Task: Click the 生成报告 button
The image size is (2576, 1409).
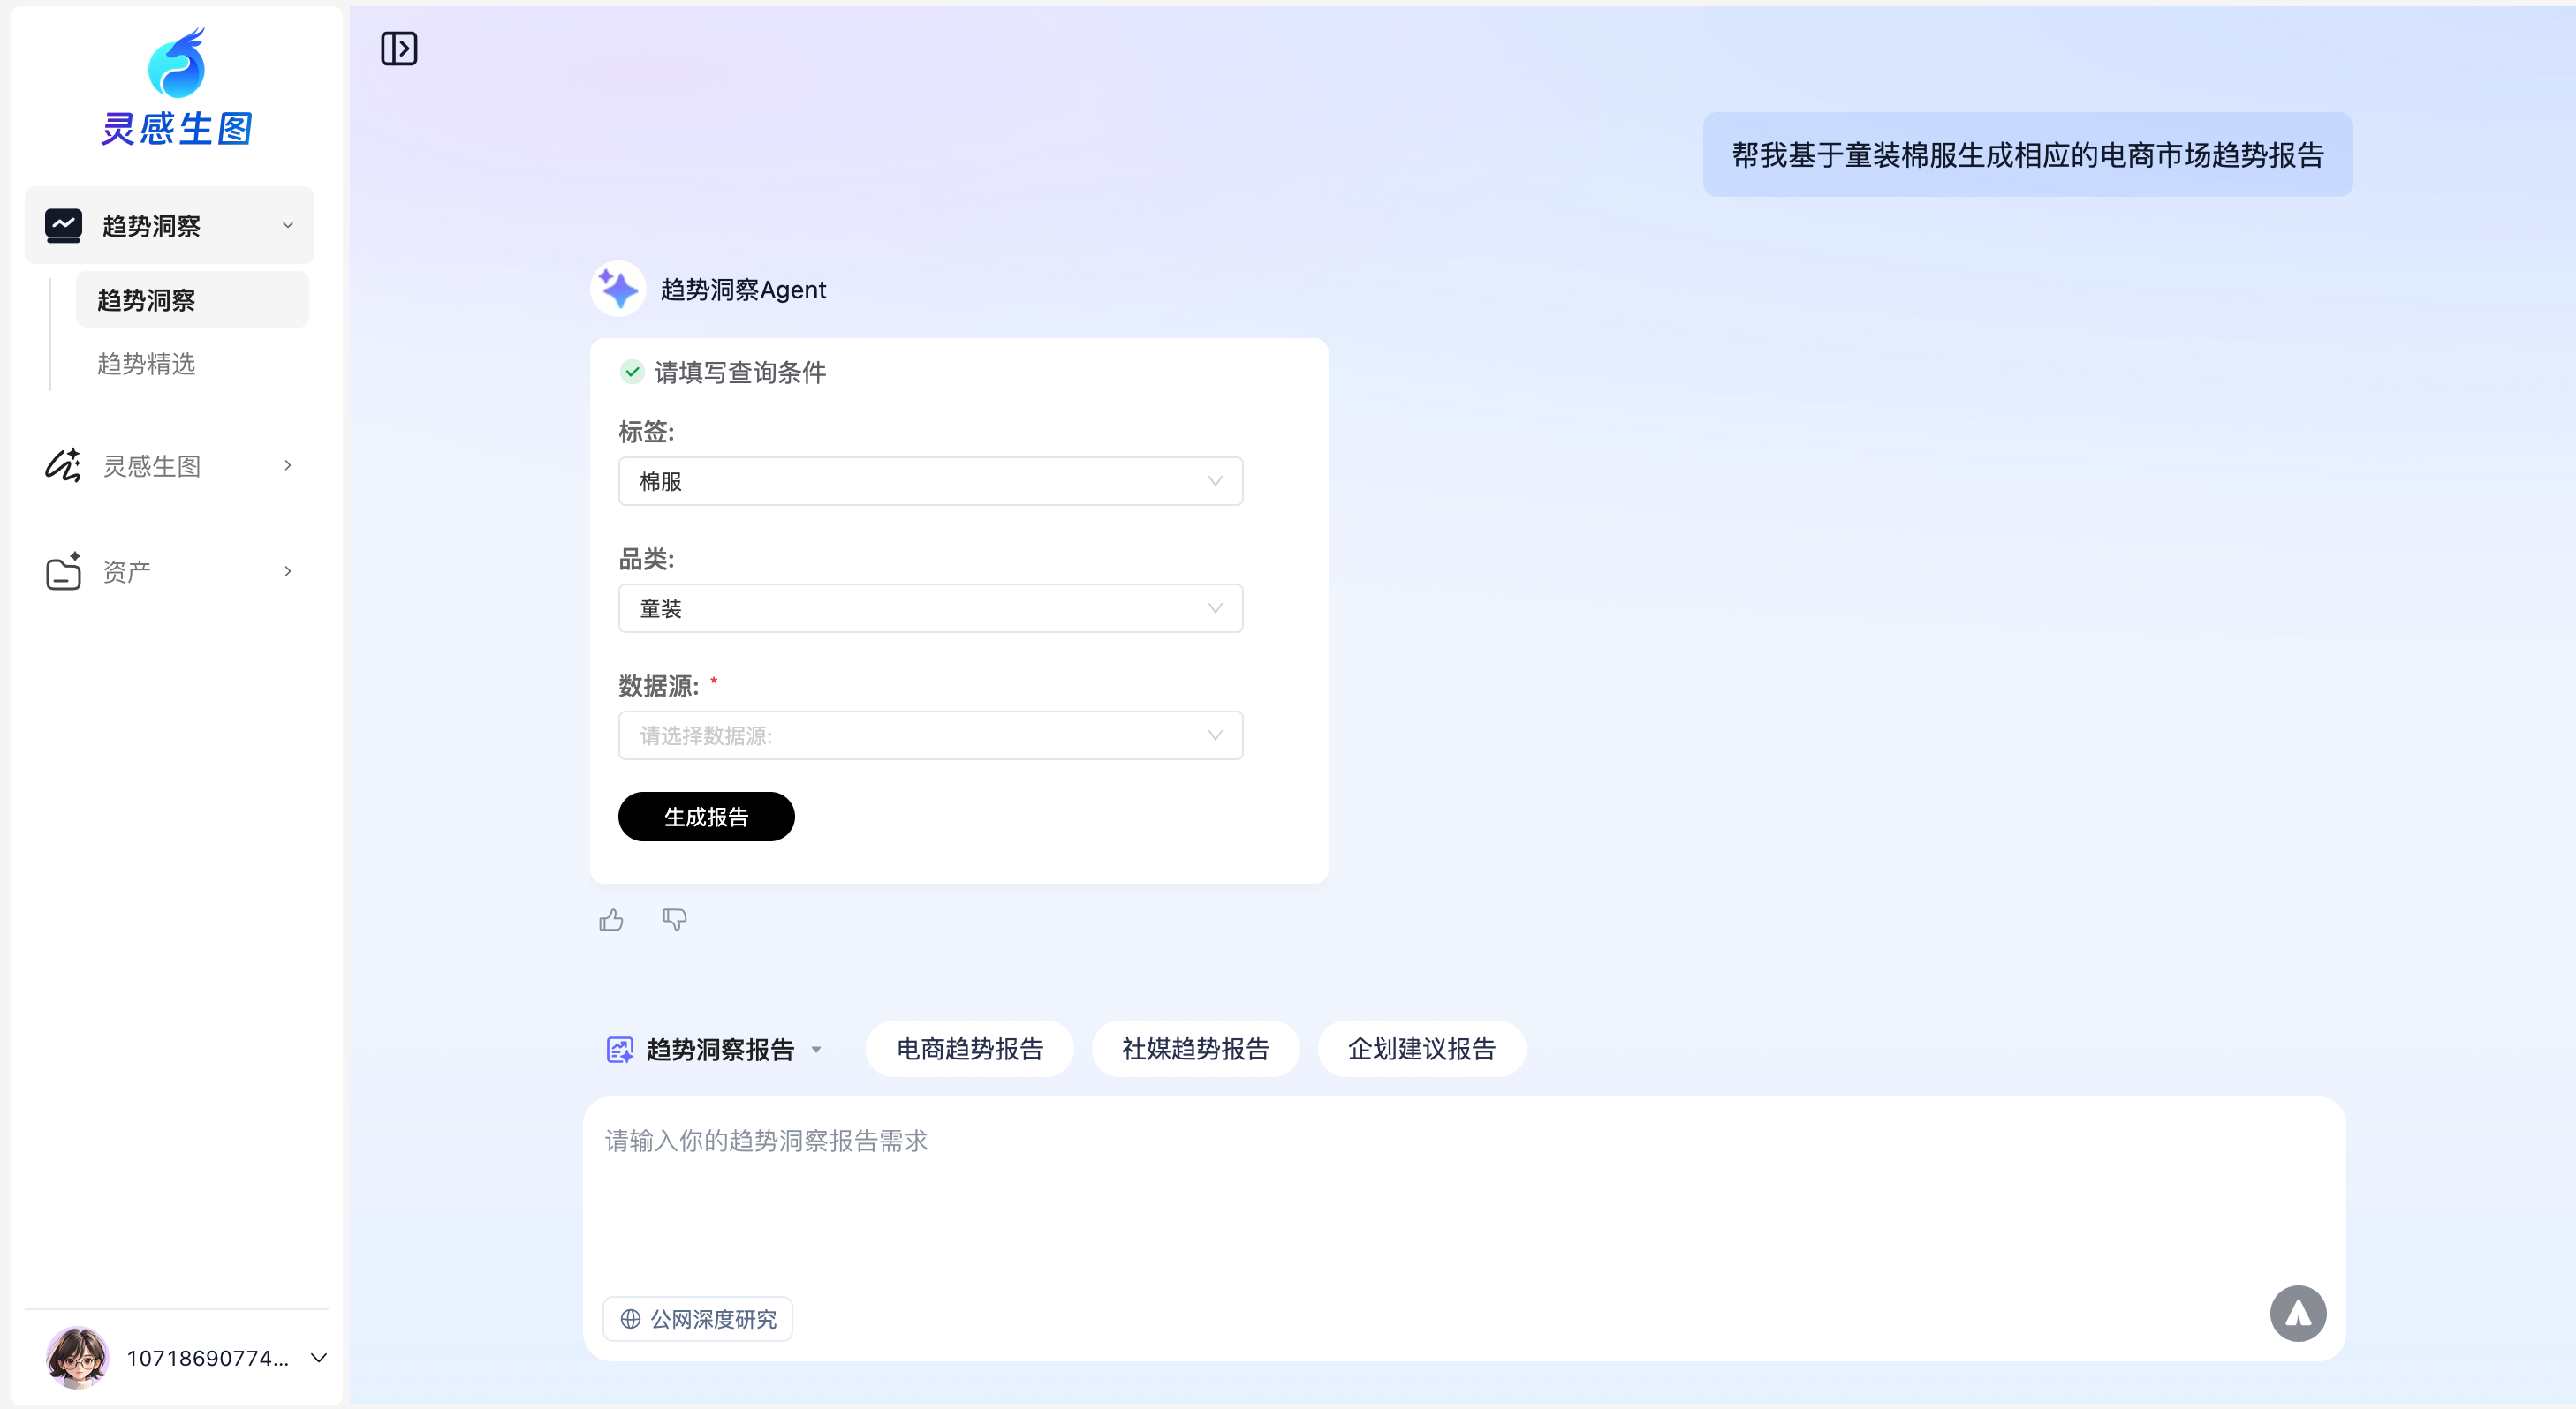Action: [706, 818]
